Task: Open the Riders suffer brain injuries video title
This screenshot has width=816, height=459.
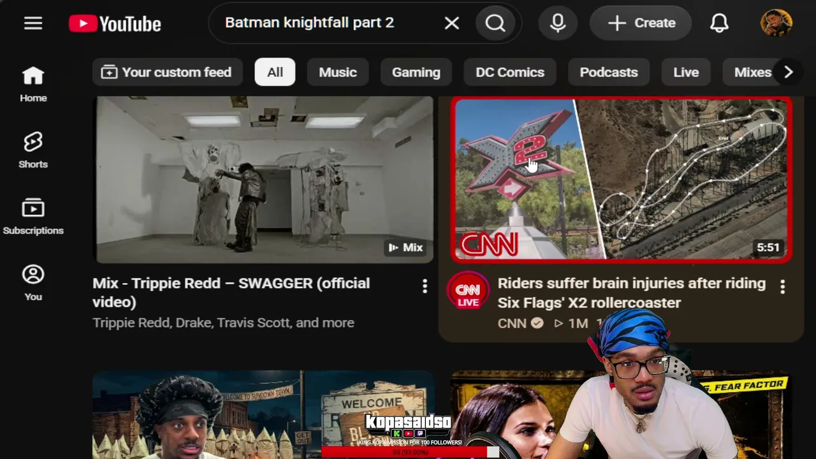Action: pos(631,293)
